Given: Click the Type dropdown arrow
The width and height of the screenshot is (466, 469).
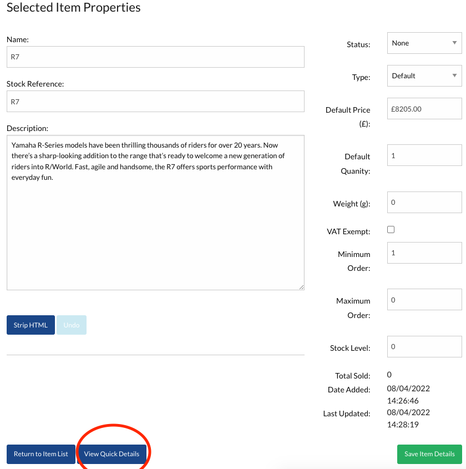Looking at the screenshot, I should click(x=455, y=76).
